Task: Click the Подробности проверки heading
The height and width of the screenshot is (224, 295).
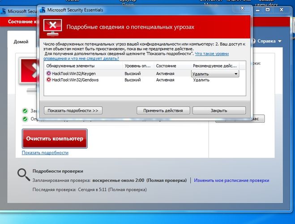Action: 58,171
